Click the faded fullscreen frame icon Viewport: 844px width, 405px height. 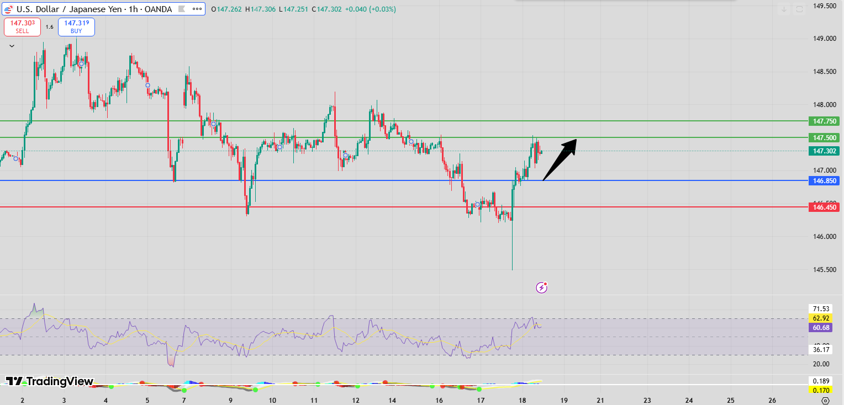[799, 9]
